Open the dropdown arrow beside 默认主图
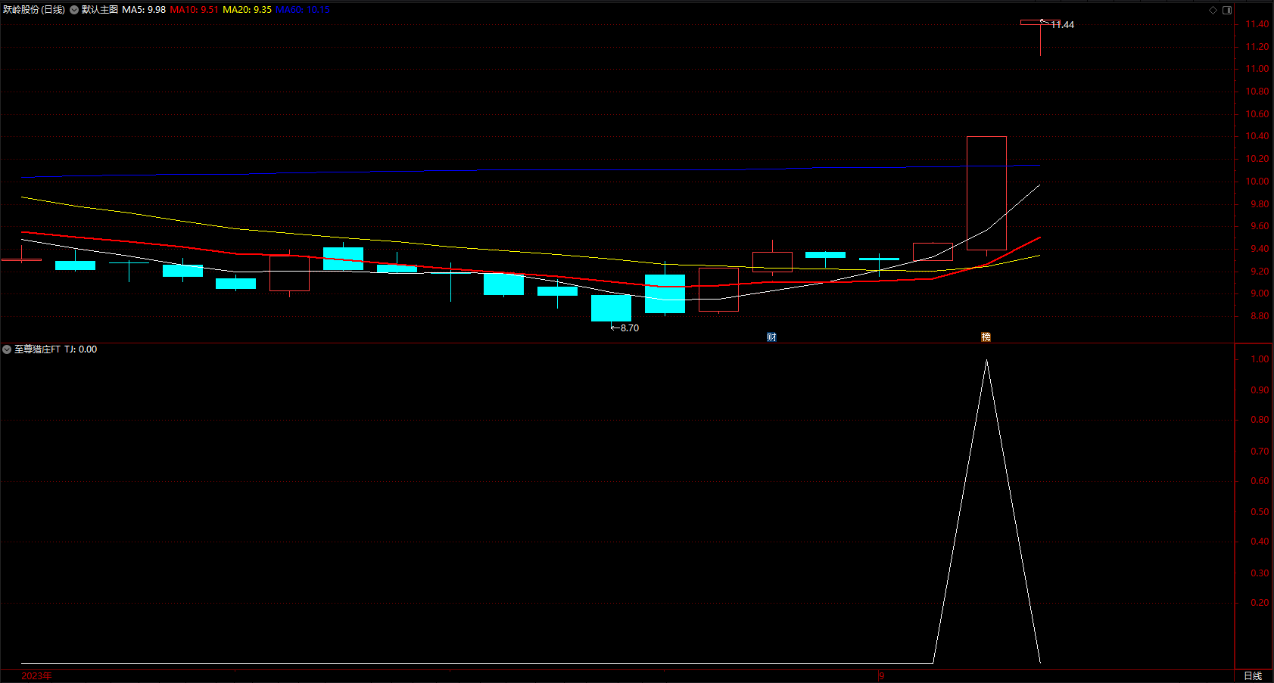Viewport: 1274px width, 683px height. 74,10
